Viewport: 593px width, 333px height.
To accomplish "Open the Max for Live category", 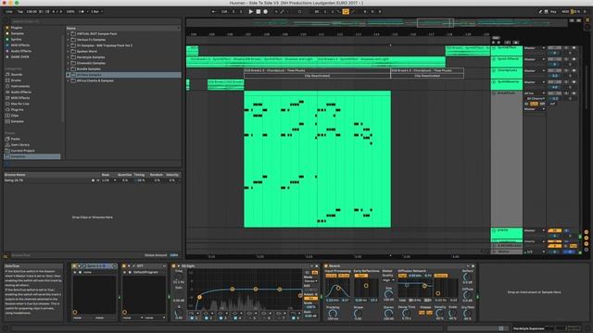I will tap(19, 104).
